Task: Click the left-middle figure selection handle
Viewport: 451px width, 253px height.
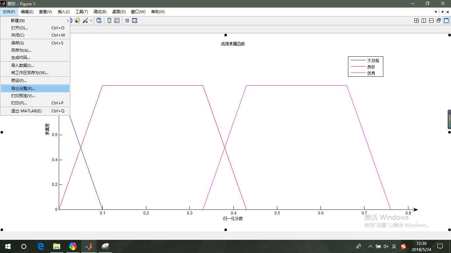Action: tap(2, 132)
